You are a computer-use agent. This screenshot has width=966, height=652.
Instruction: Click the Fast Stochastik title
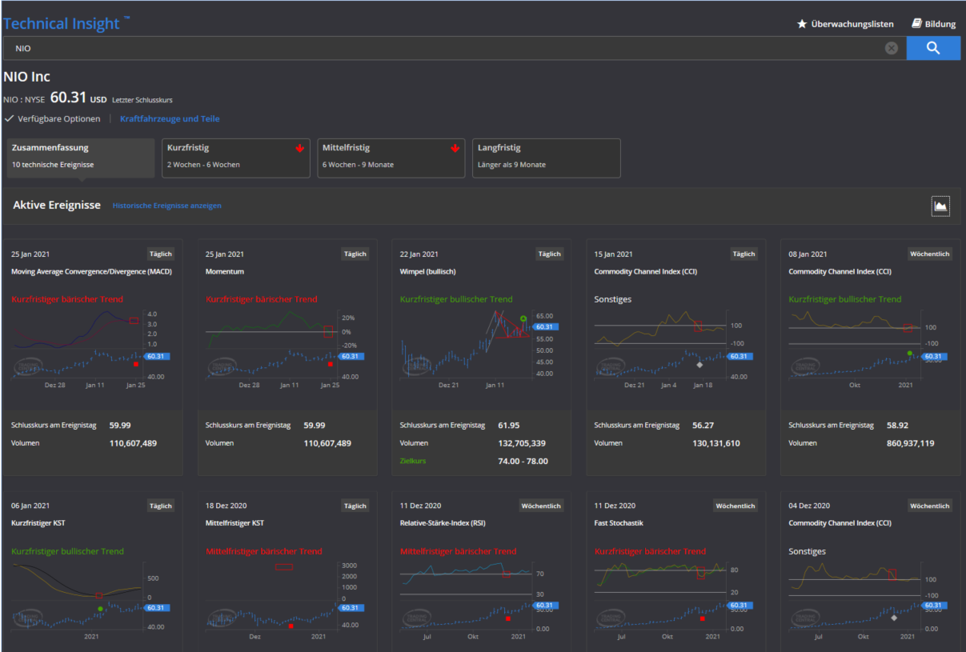(x=619, y=523)
